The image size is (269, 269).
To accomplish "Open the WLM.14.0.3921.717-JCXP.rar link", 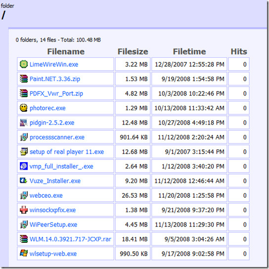I will [70, 239].
